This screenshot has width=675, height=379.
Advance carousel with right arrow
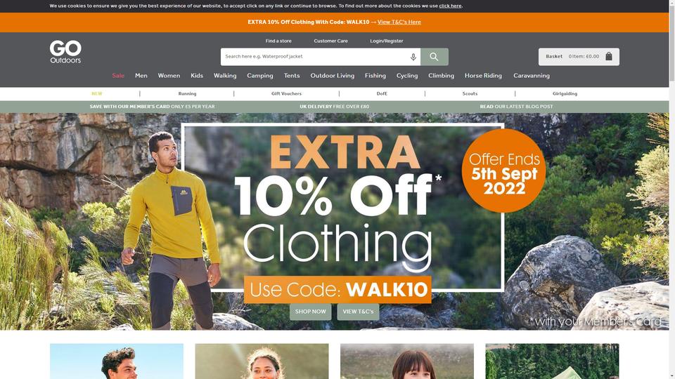pyautogui.click(x=661, y=221)
